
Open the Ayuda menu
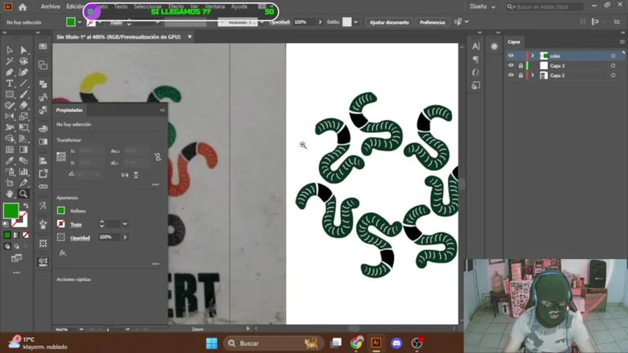click(x=239, y=7)
